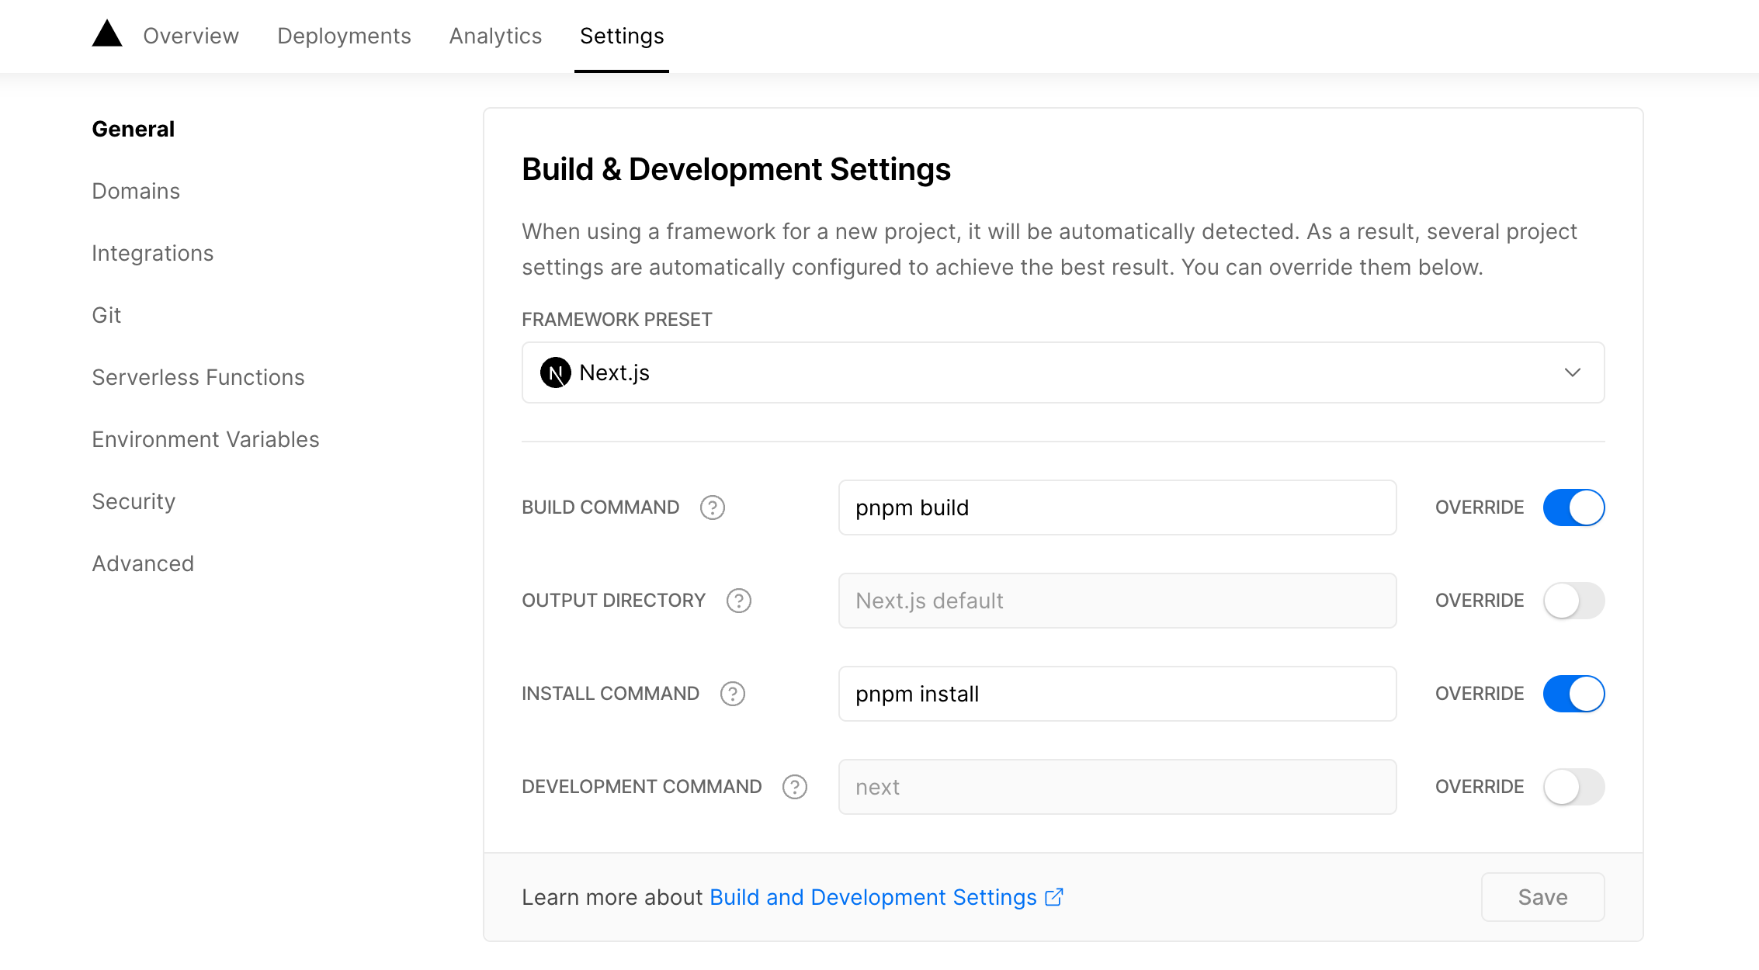The width and height of the screenshot is (1759, 970).
Task: Open the Framework Preset dropdown
Action: coord(1062,372)
